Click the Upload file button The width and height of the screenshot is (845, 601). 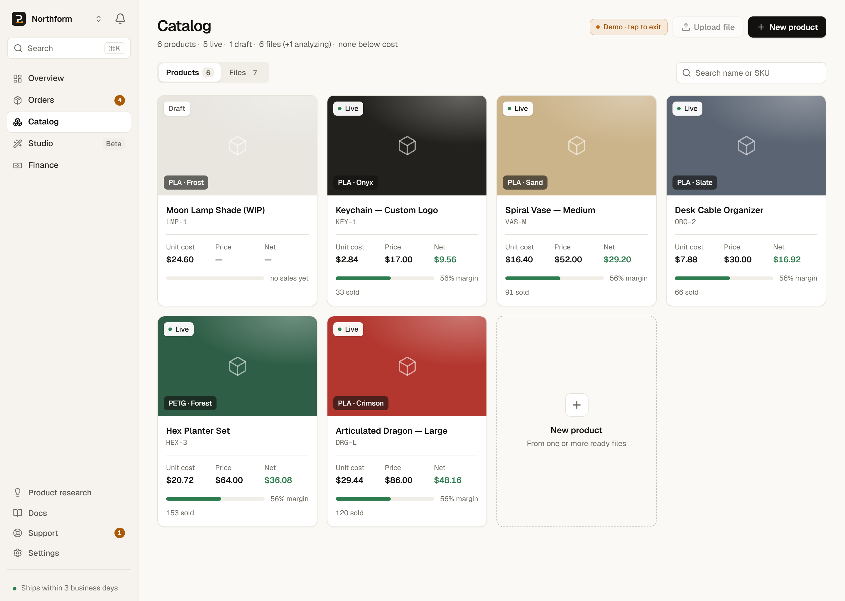708,27
